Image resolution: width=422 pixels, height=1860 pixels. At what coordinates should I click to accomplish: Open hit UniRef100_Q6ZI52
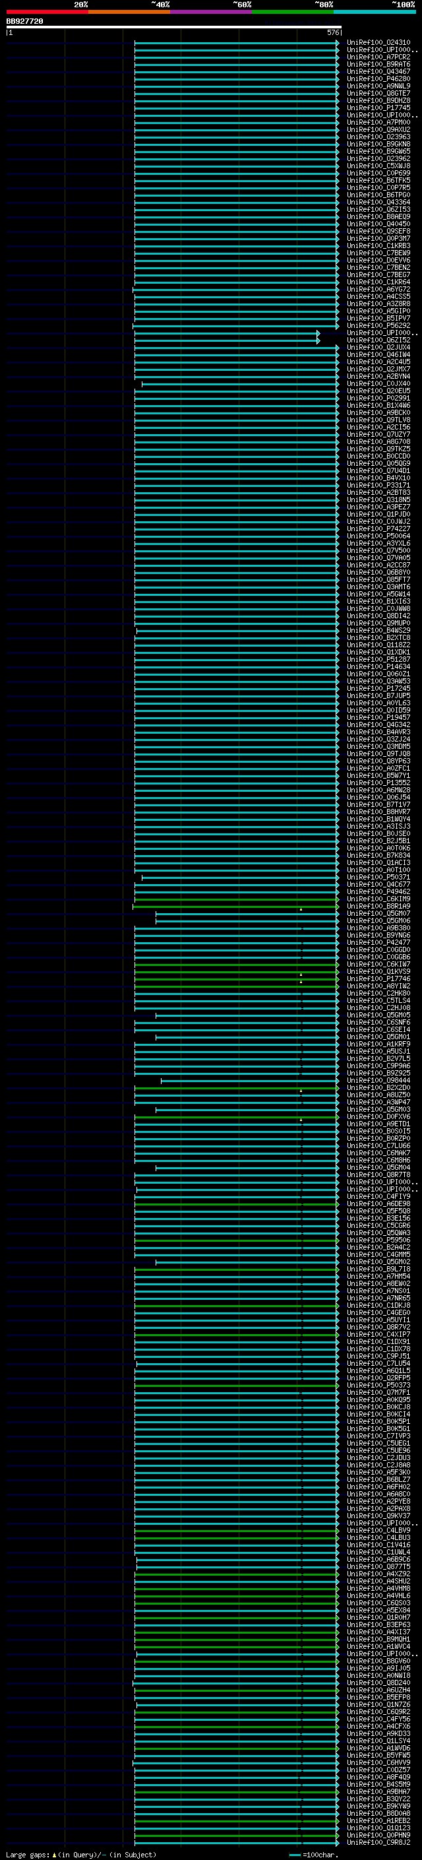pos(378,340)
